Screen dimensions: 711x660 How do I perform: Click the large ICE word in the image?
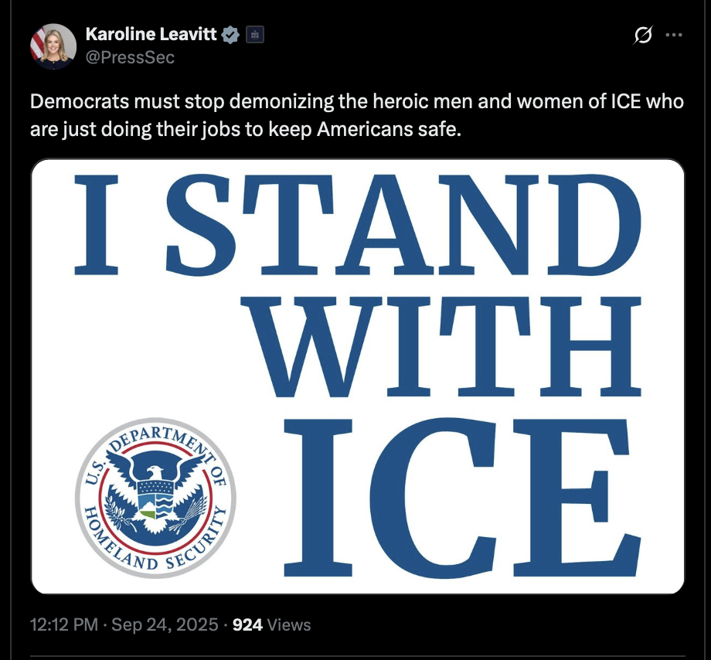tap(461, 498)
